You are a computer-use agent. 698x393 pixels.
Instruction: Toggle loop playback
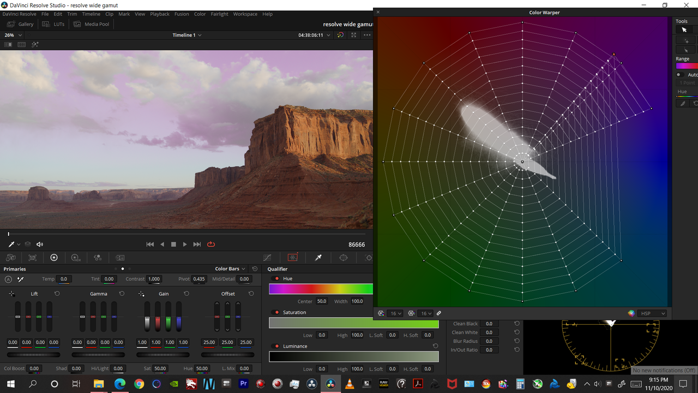(211, 245)
